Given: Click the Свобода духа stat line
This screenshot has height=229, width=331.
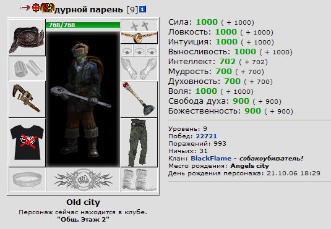Looking at the screenshot, I should coord(225,101).
